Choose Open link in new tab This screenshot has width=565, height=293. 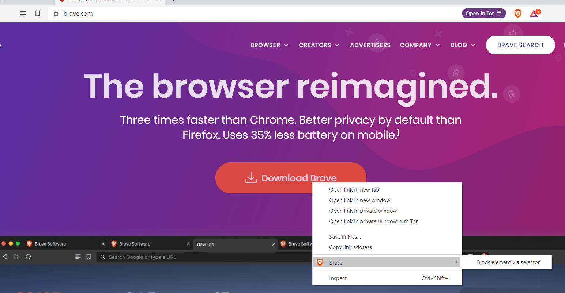click(x=387, y=190)
